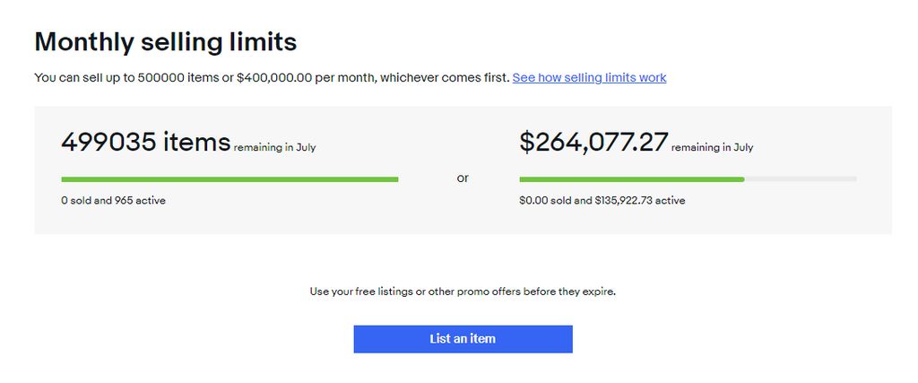The width and height of the screenshot is (918, 383).
Task: Click the word 'expire' in the promo message
Action: pos(599,291)
